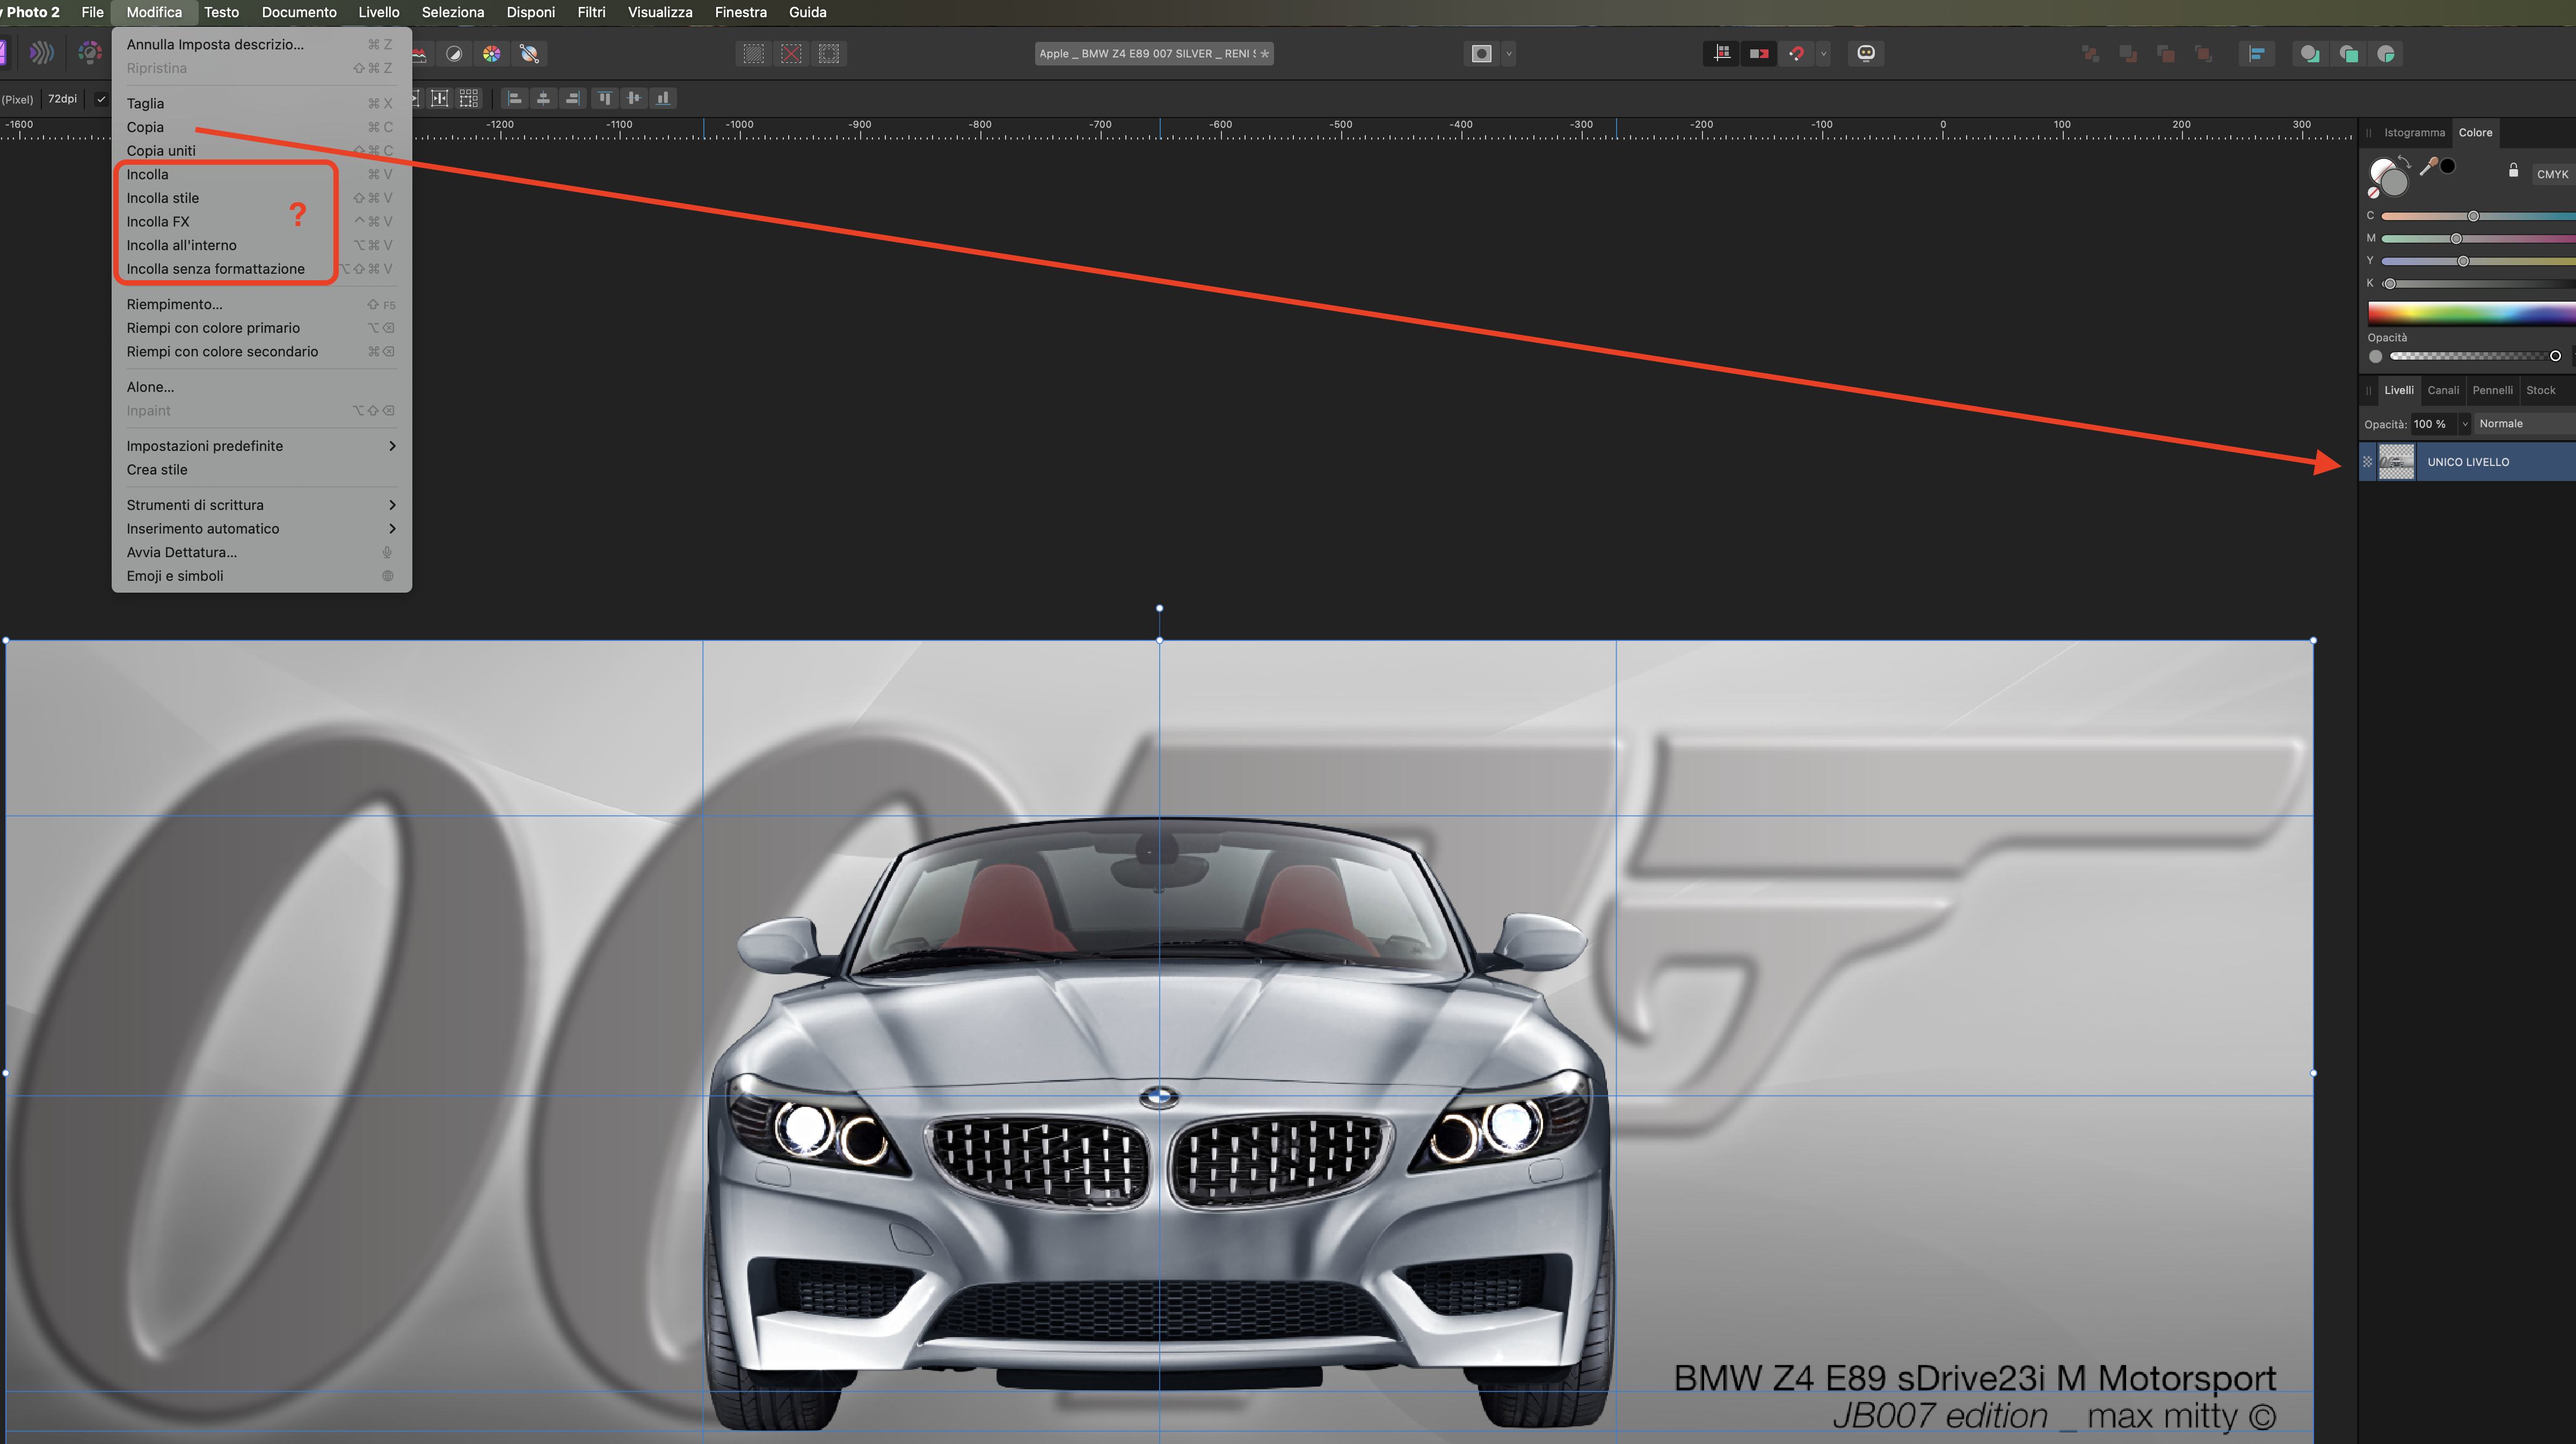The image size is (2576, 1444).
Task: Open the Assistant robot icon
Action: [1866, 54]
